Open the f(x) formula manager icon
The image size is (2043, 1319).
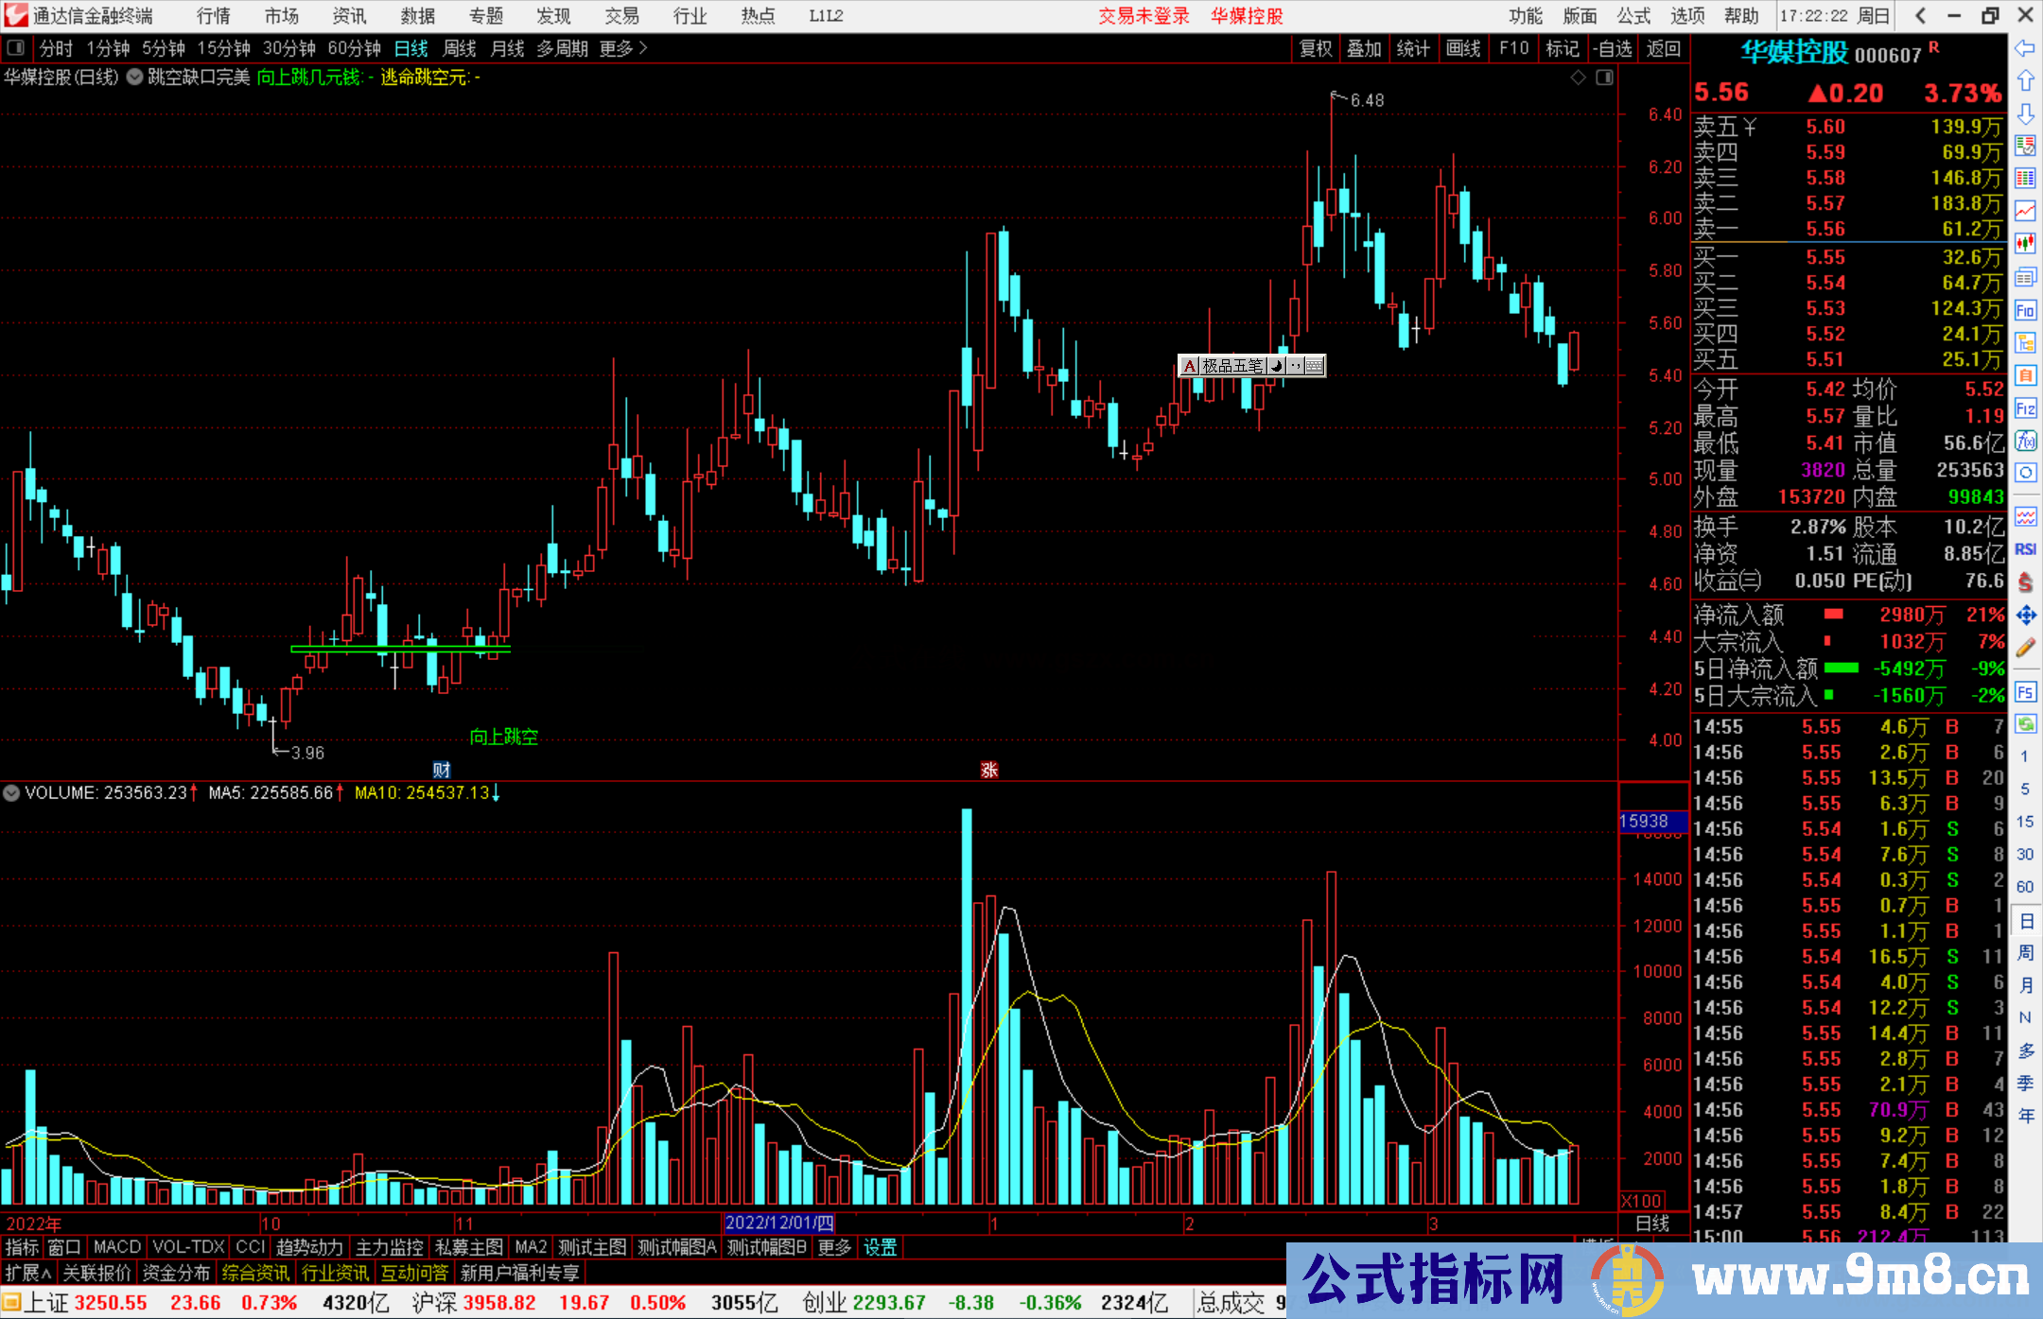pos(2025,441)
